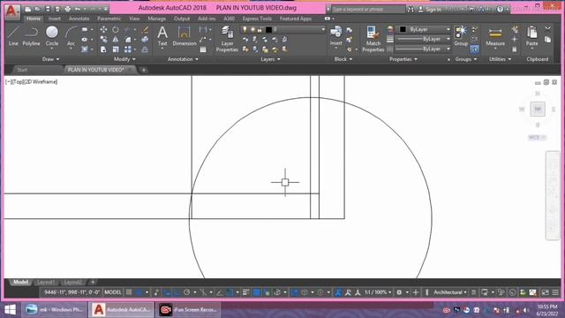Screen dimensions: 565x318
Task: Select the Fillet tool in Modify panel
Action: 128,39
